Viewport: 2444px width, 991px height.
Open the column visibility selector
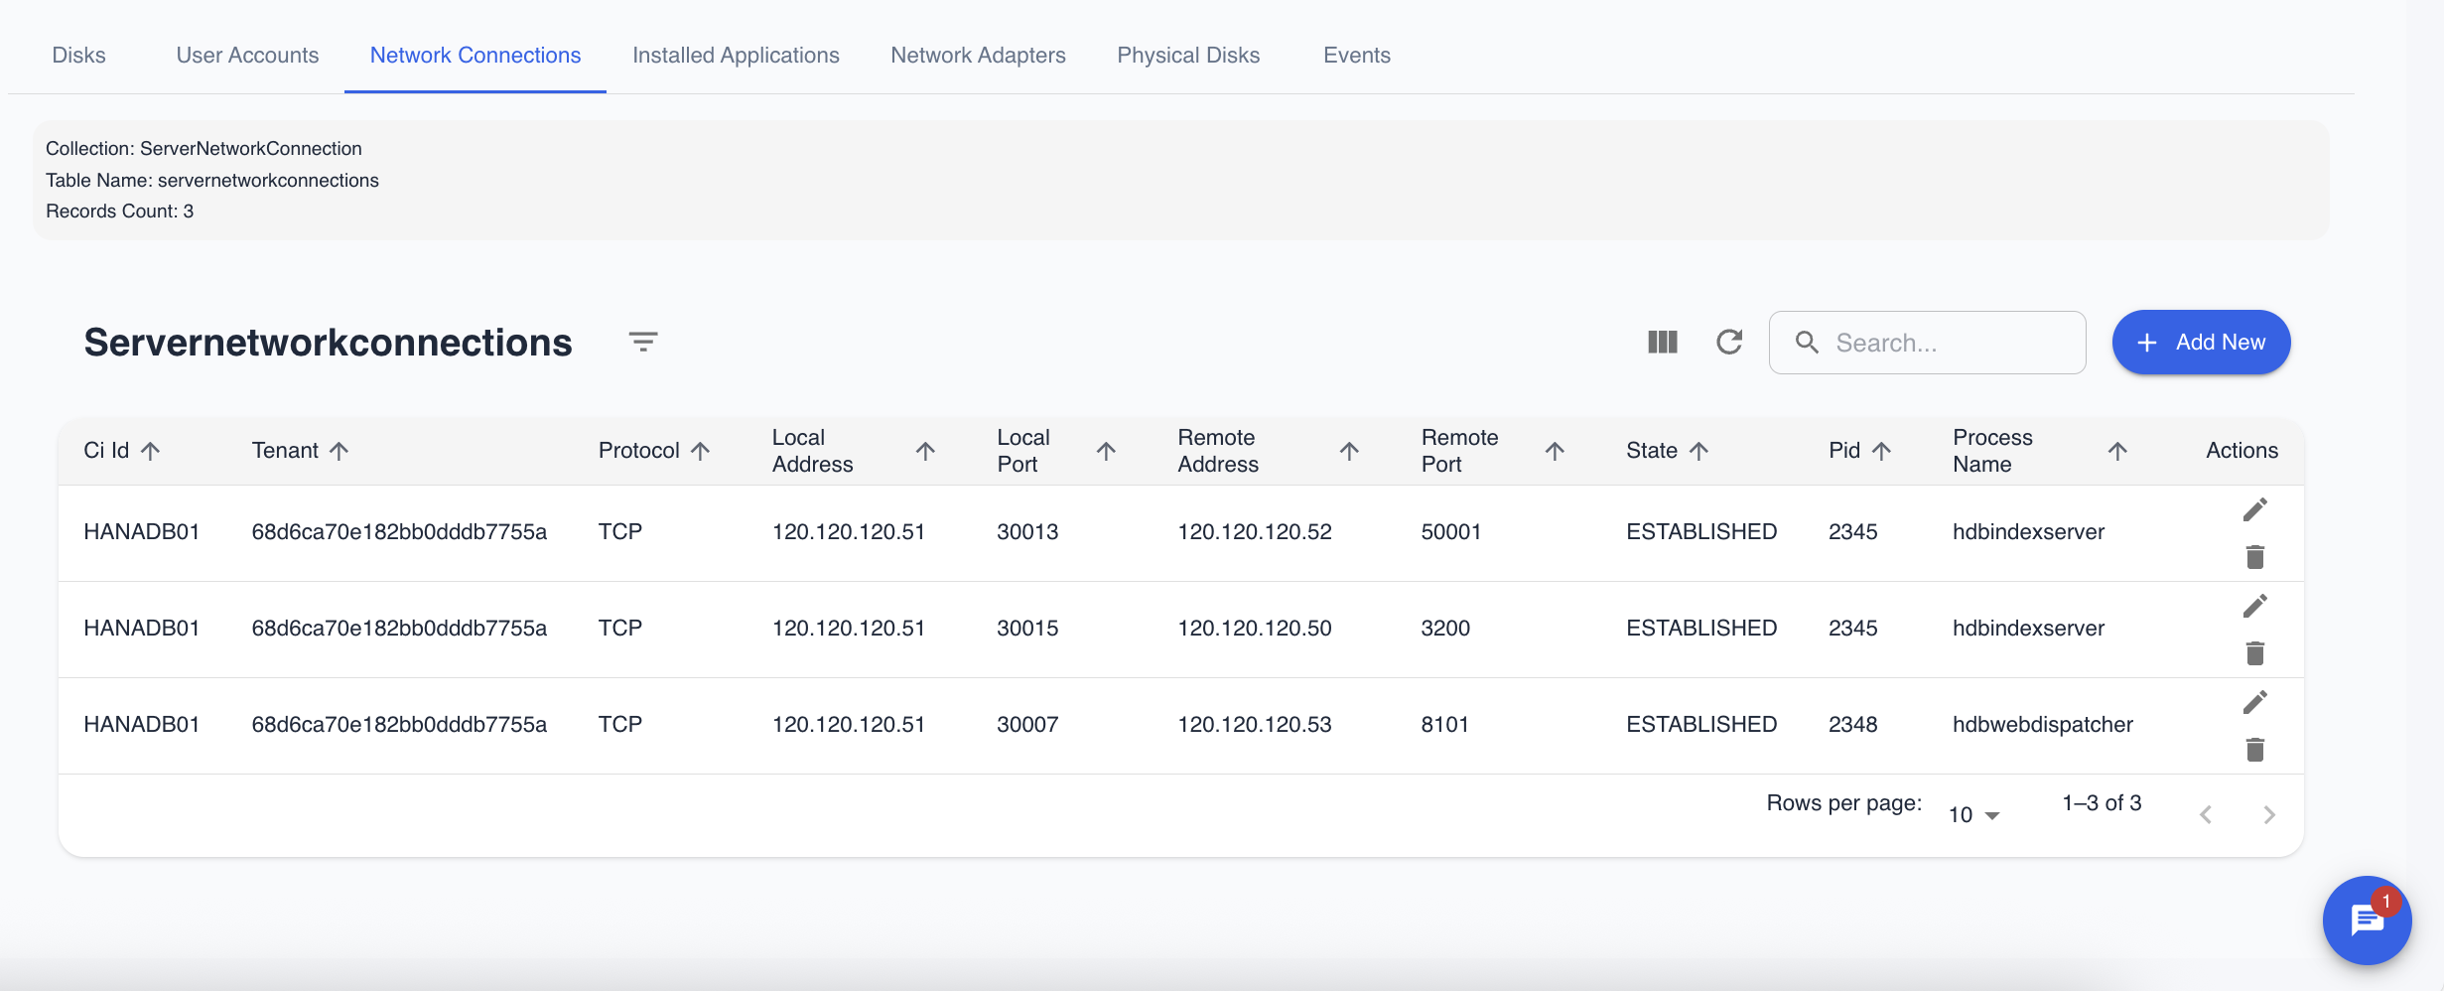point(1663,342)
